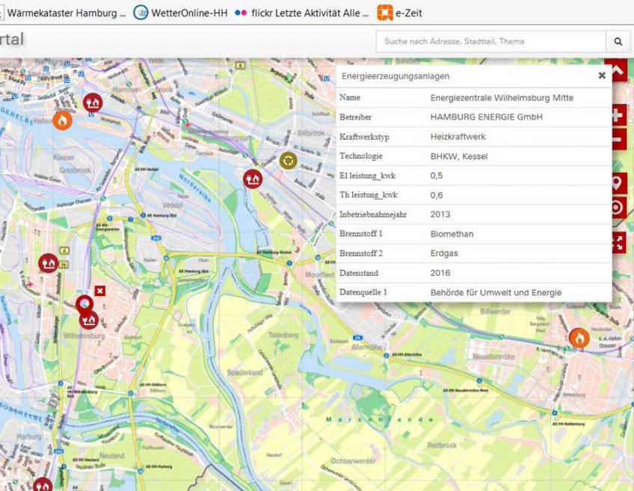634x491 pixels.
Task: Open the Wärmekataster Hamburg bookmark
Action: [66, 13]
